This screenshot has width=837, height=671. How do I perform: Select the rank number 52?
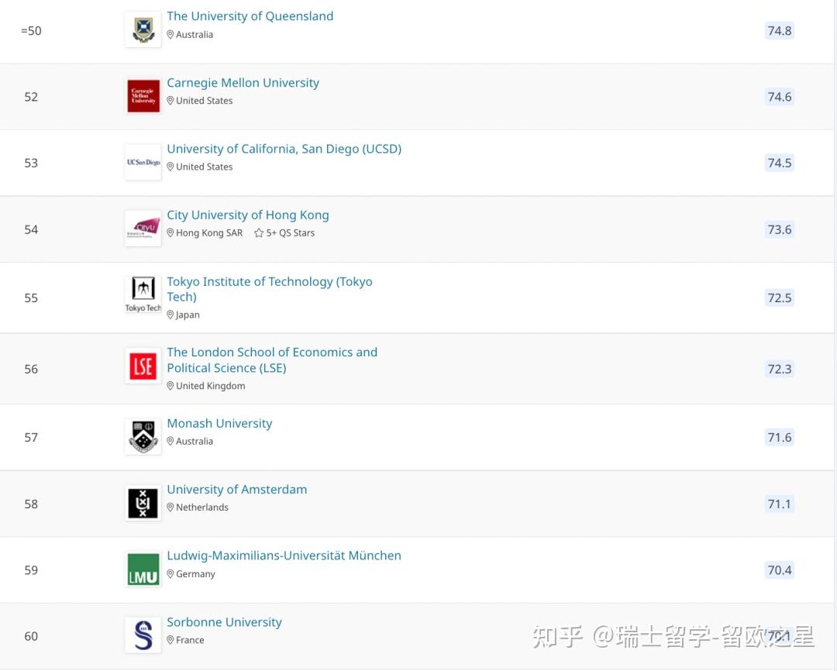coord(31,97)
